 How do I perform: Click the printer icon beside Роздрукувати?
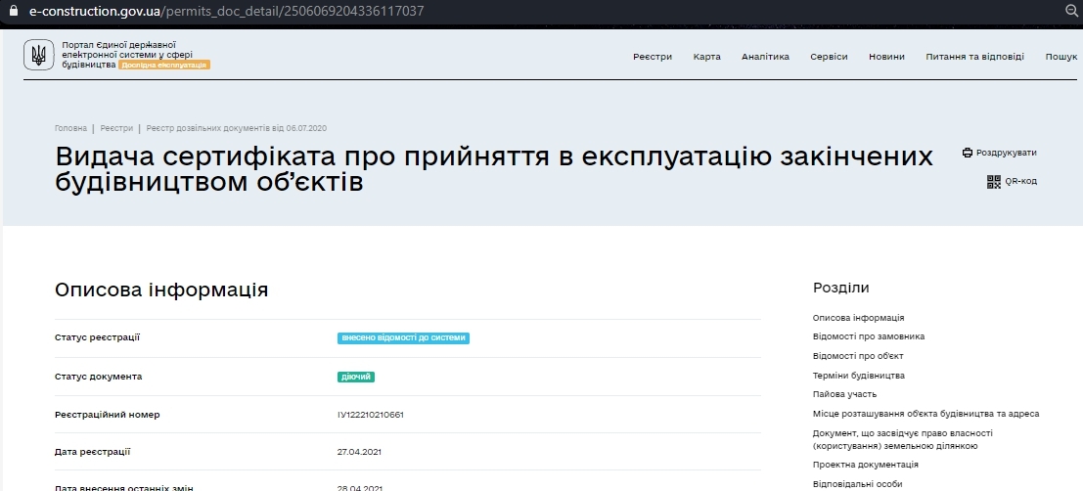pos(968,153)
